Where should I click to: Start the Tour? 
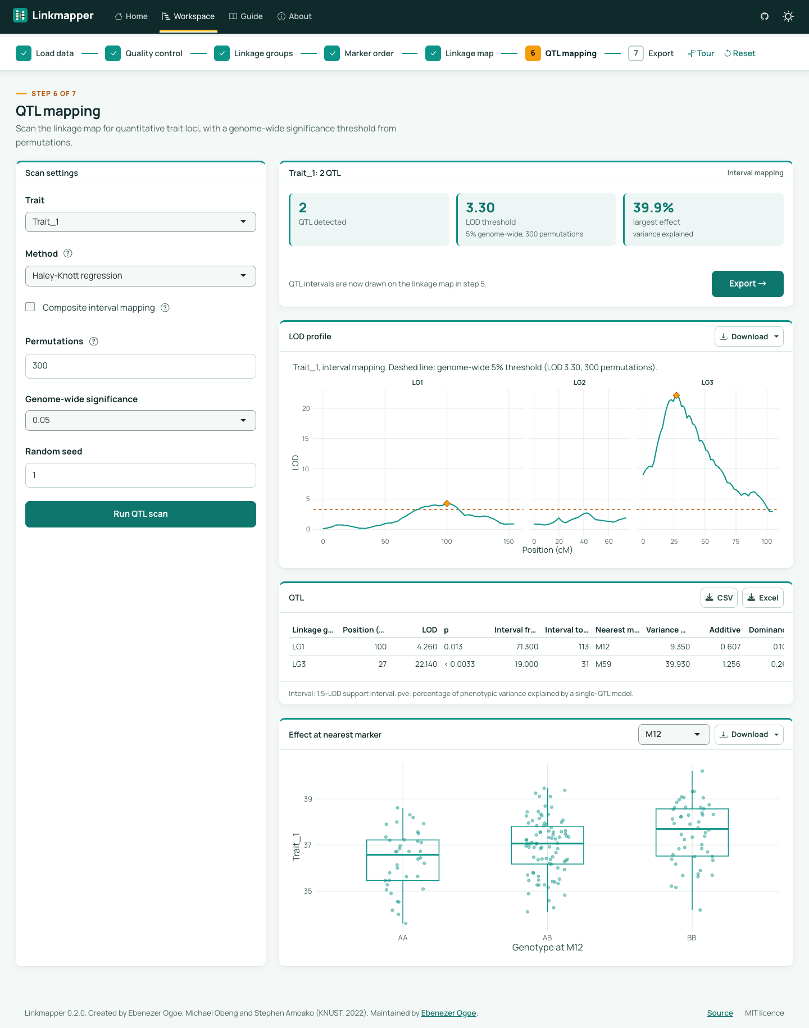point(701,53)
